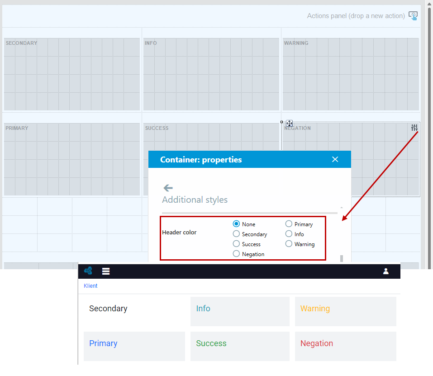Image resolution: width=433 pixels, height=376 pixels.
Task: Close the Container properties dialog
Action: pos(335,159)
